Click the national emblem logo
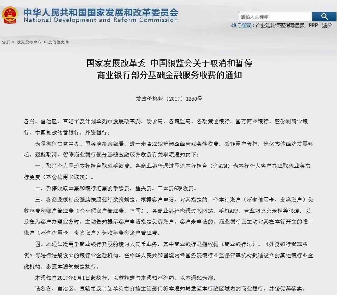This screenshot has width=337, height=295. (x=10, y=15)
